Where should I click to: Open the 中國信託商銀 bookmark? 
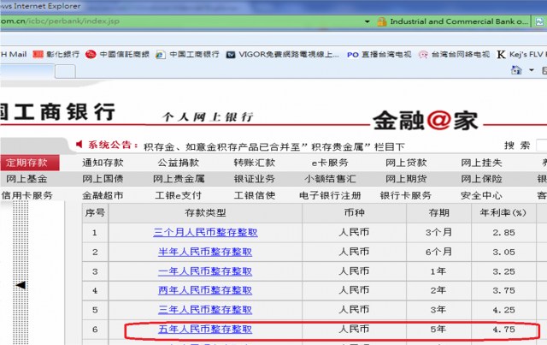117,54
